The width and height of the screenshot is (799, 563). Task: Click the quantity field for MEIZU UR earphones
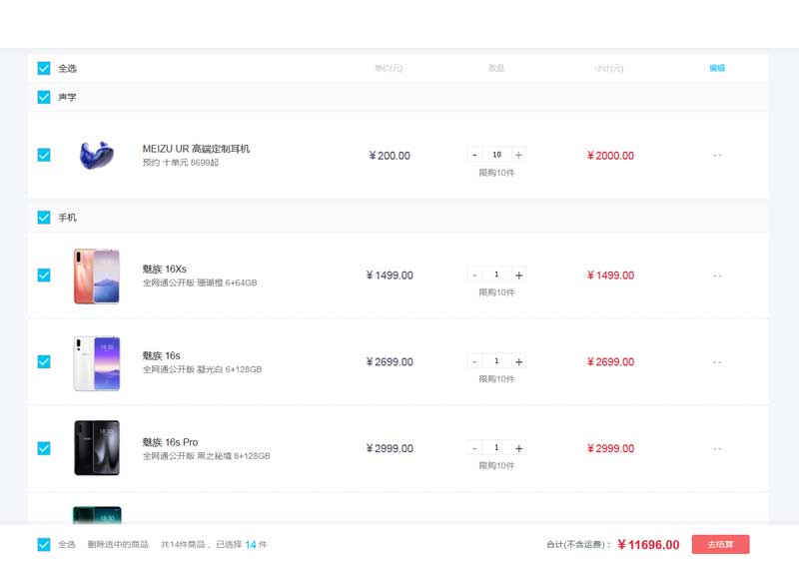496,155
